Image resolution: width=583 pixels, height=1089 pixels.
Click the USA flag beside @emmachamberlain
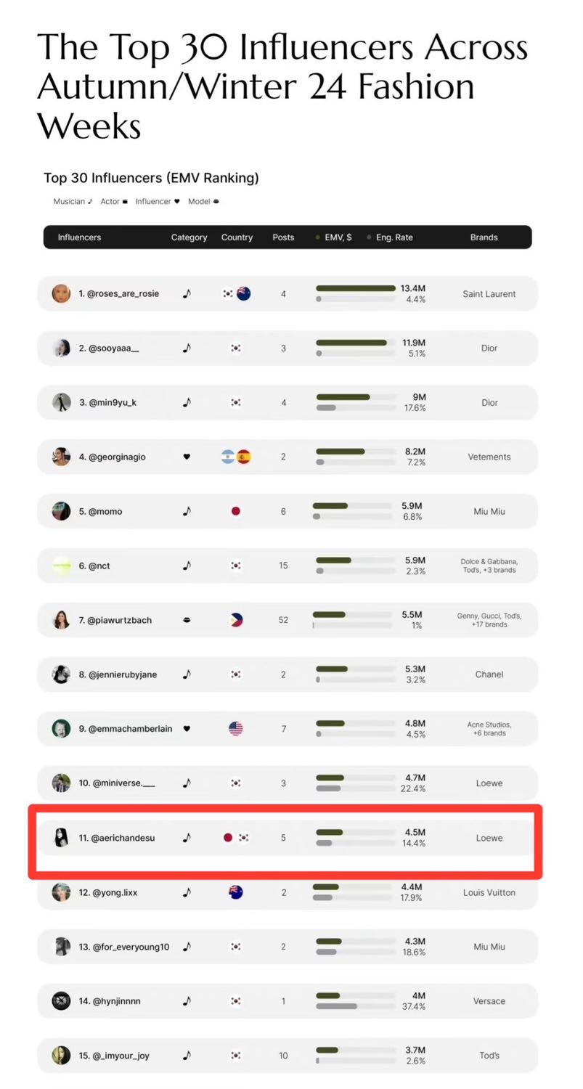click(236, 729)
